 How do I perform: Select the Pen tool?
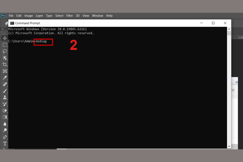point(5,137)
